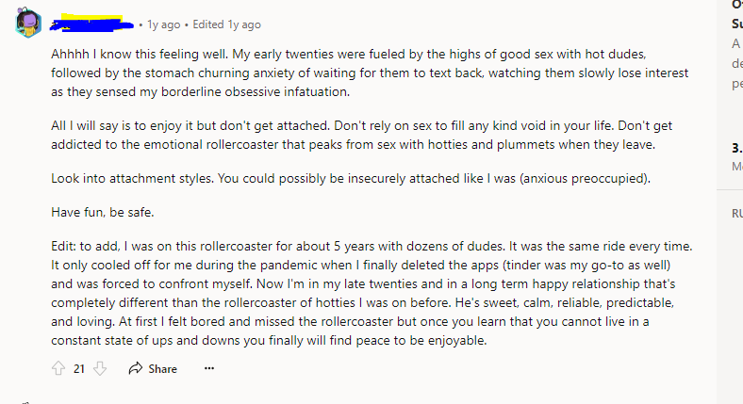Image resolution: width=743 pixels, height=404 pixels.
Task: Click the commenter's avatar
Action: [x=28, y=24]
